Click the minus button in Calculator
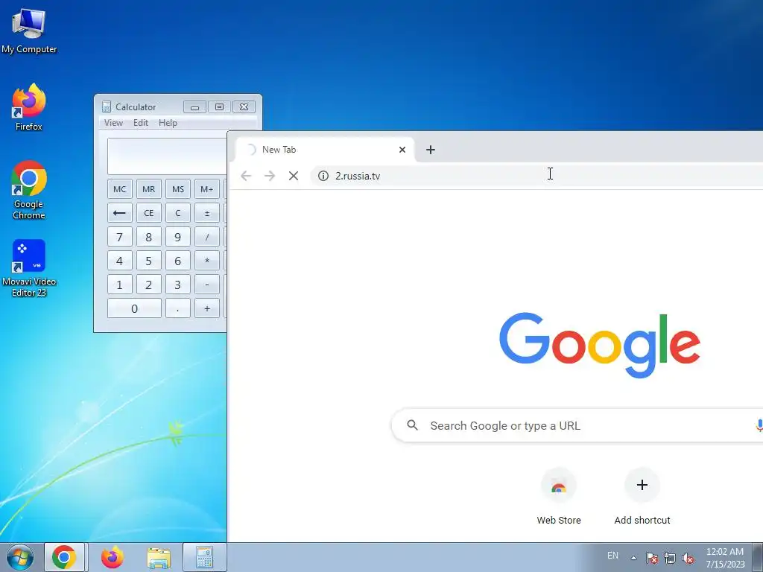 207,285
